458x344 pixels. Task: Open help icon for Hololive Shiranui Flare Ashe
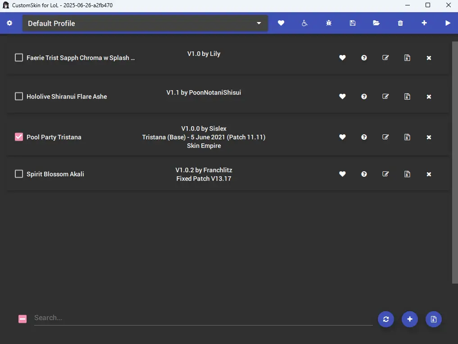pos(364,96)
